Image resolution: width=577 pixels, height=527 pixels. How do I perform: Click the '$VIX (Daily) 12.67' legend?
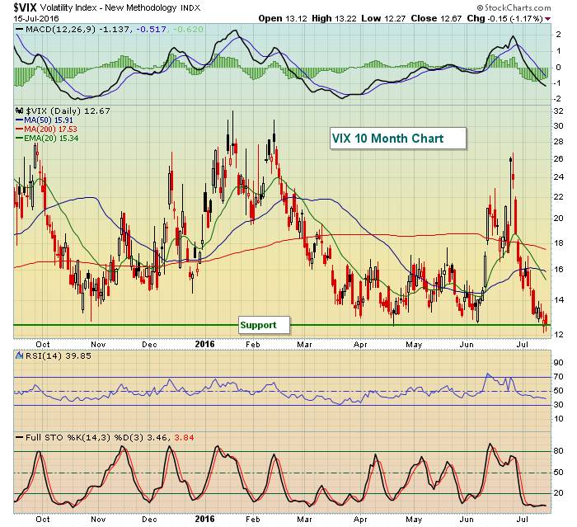[68, 111]
